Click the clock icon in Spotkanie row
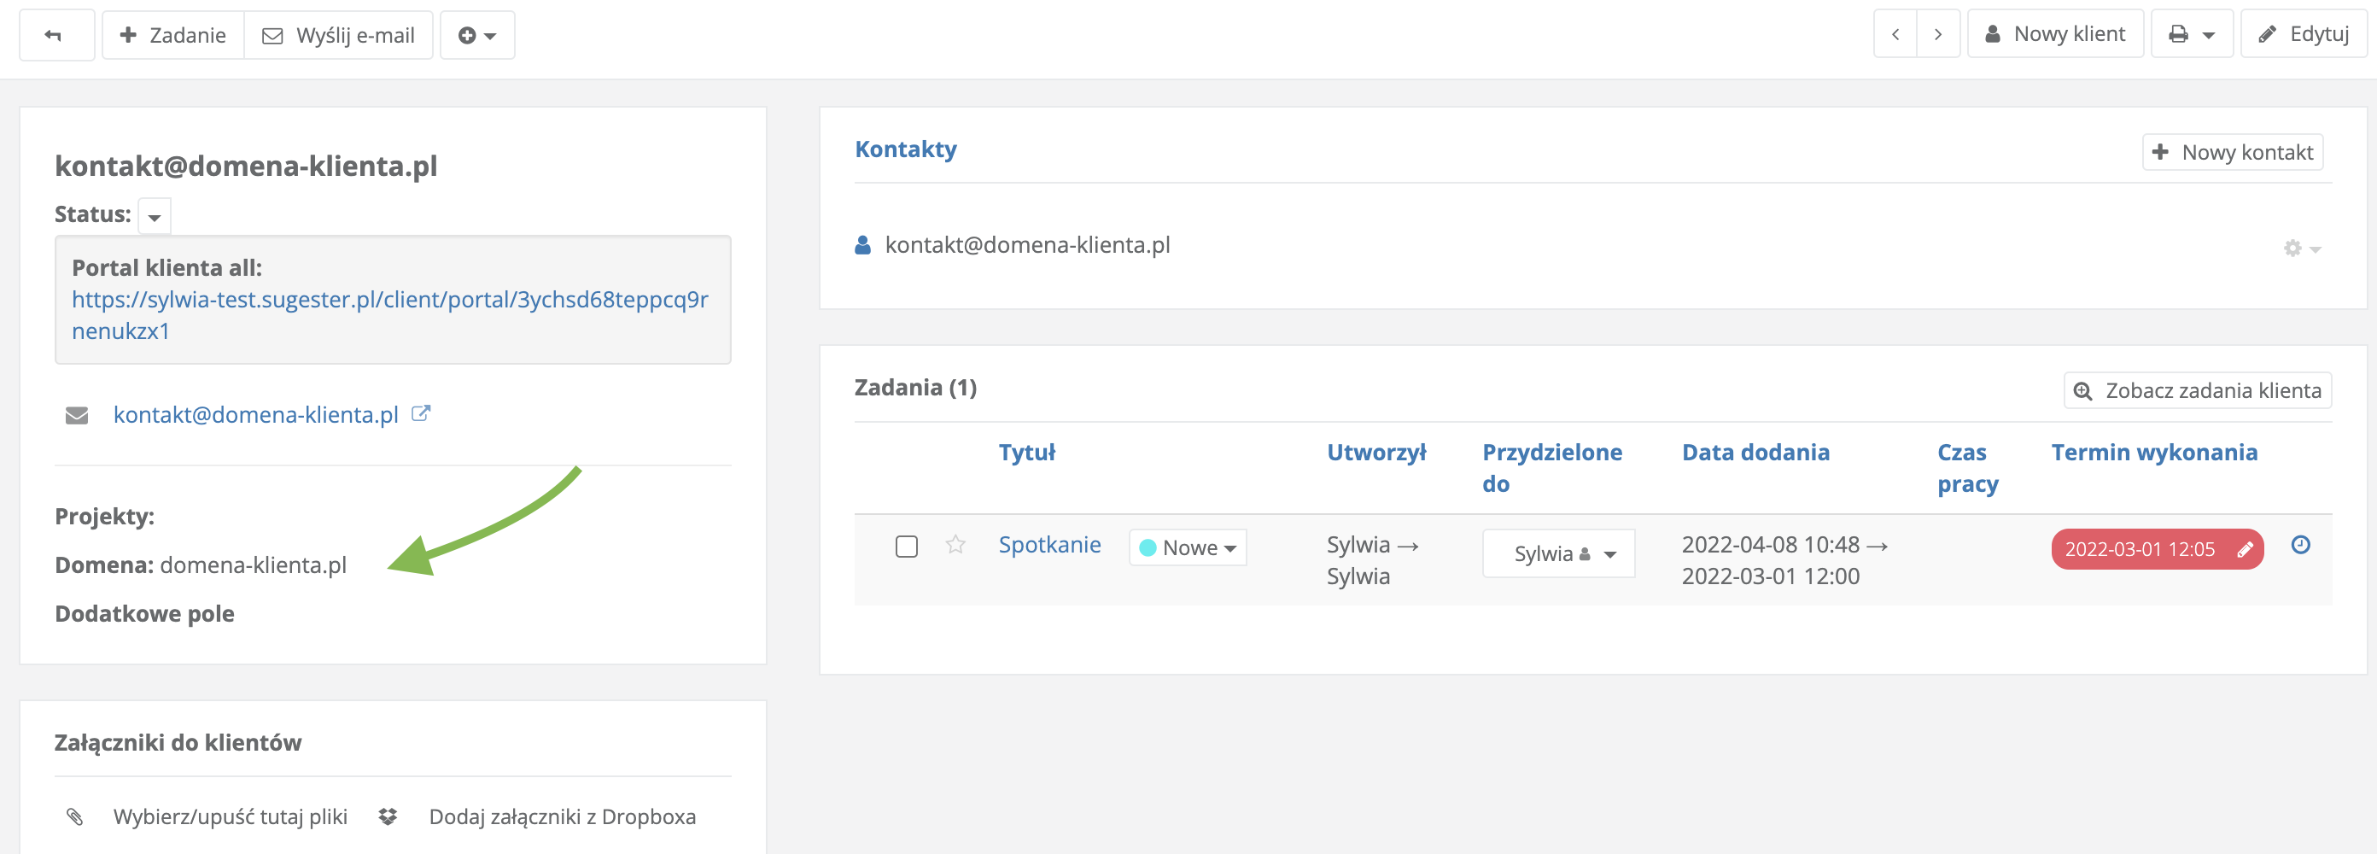 (x=2300, y=545)
